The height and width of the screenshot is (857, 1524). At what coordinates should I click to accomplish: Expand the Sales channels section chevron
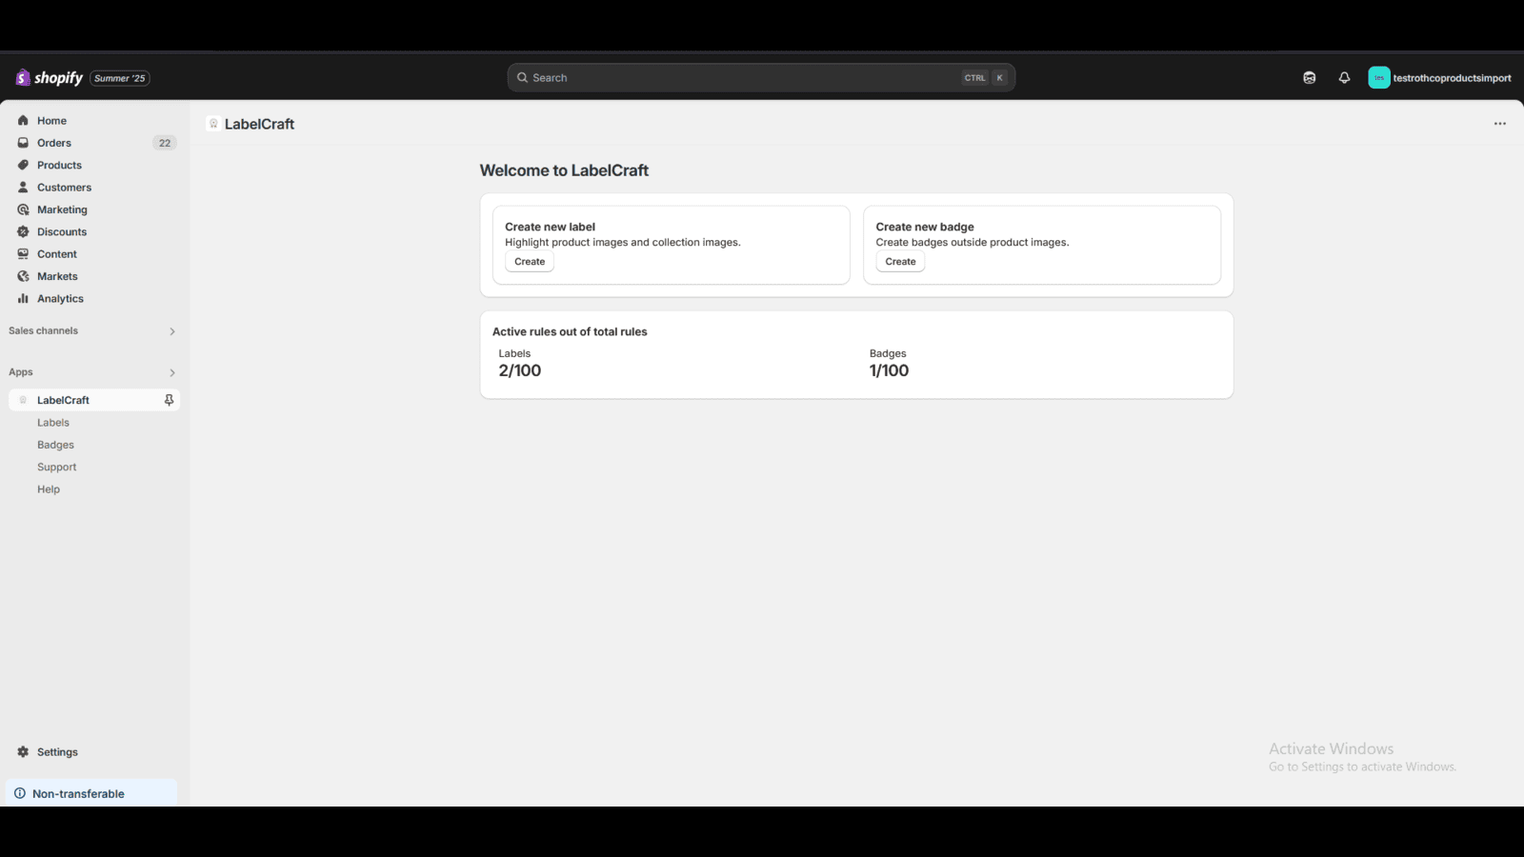tap(172, 331)
